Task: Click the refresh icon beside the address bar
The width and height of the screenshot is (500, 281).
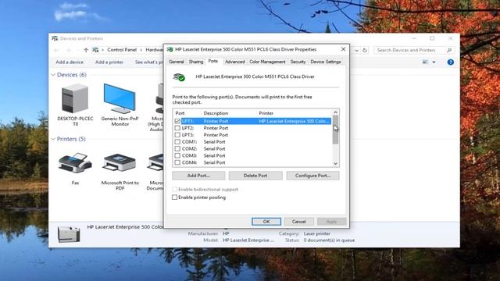Action: pos(365,50)
